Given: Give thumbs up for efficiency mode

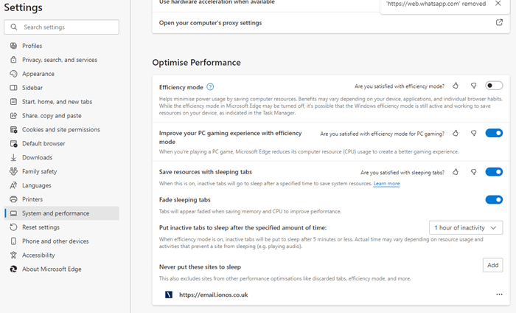Looking at the screenshot, I should [x=456, y=86].
